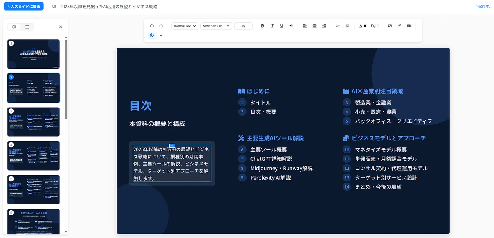Toggle underline formatting
The image size is (494, 238).
(282, 26)
